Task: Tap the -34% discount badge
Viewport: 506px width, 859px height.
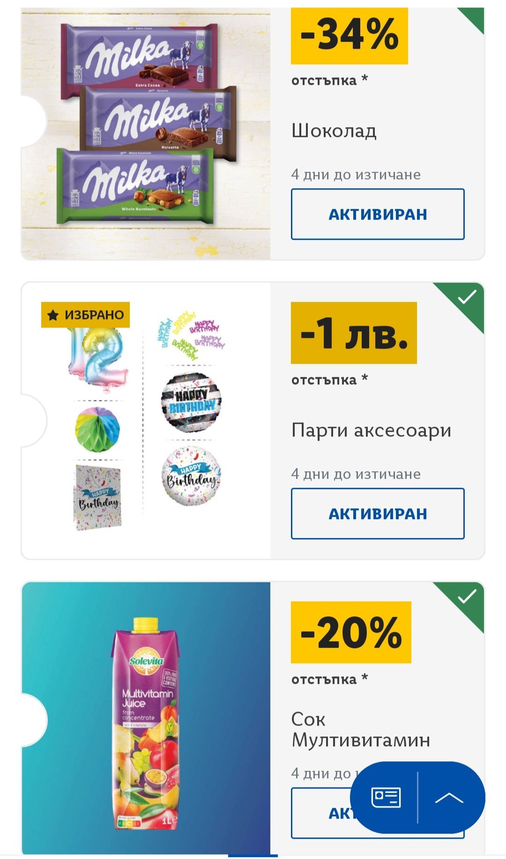Action: [350, 36]
